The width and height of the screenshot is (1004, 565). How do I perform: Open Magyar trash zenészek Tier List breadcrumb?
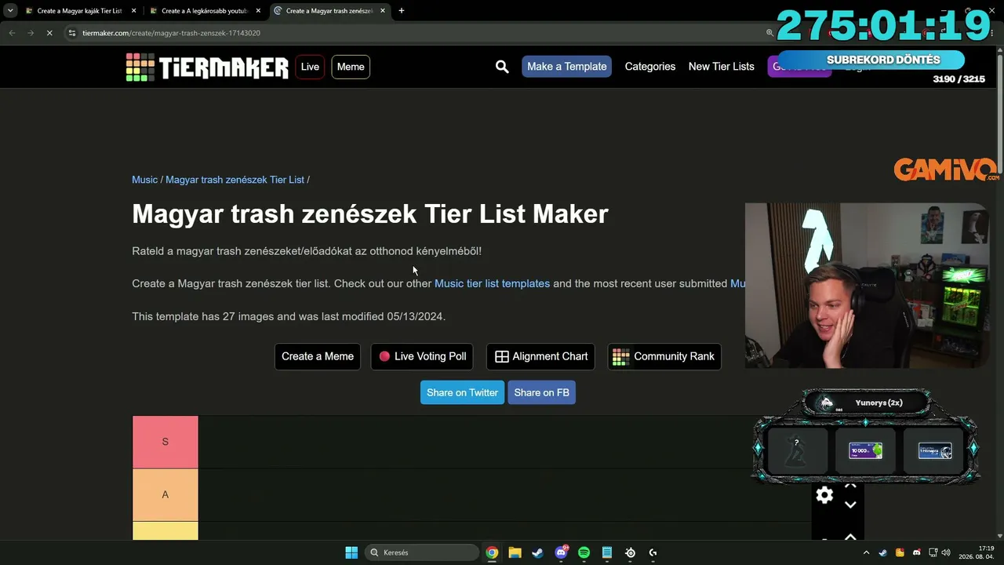pos(235,180)
